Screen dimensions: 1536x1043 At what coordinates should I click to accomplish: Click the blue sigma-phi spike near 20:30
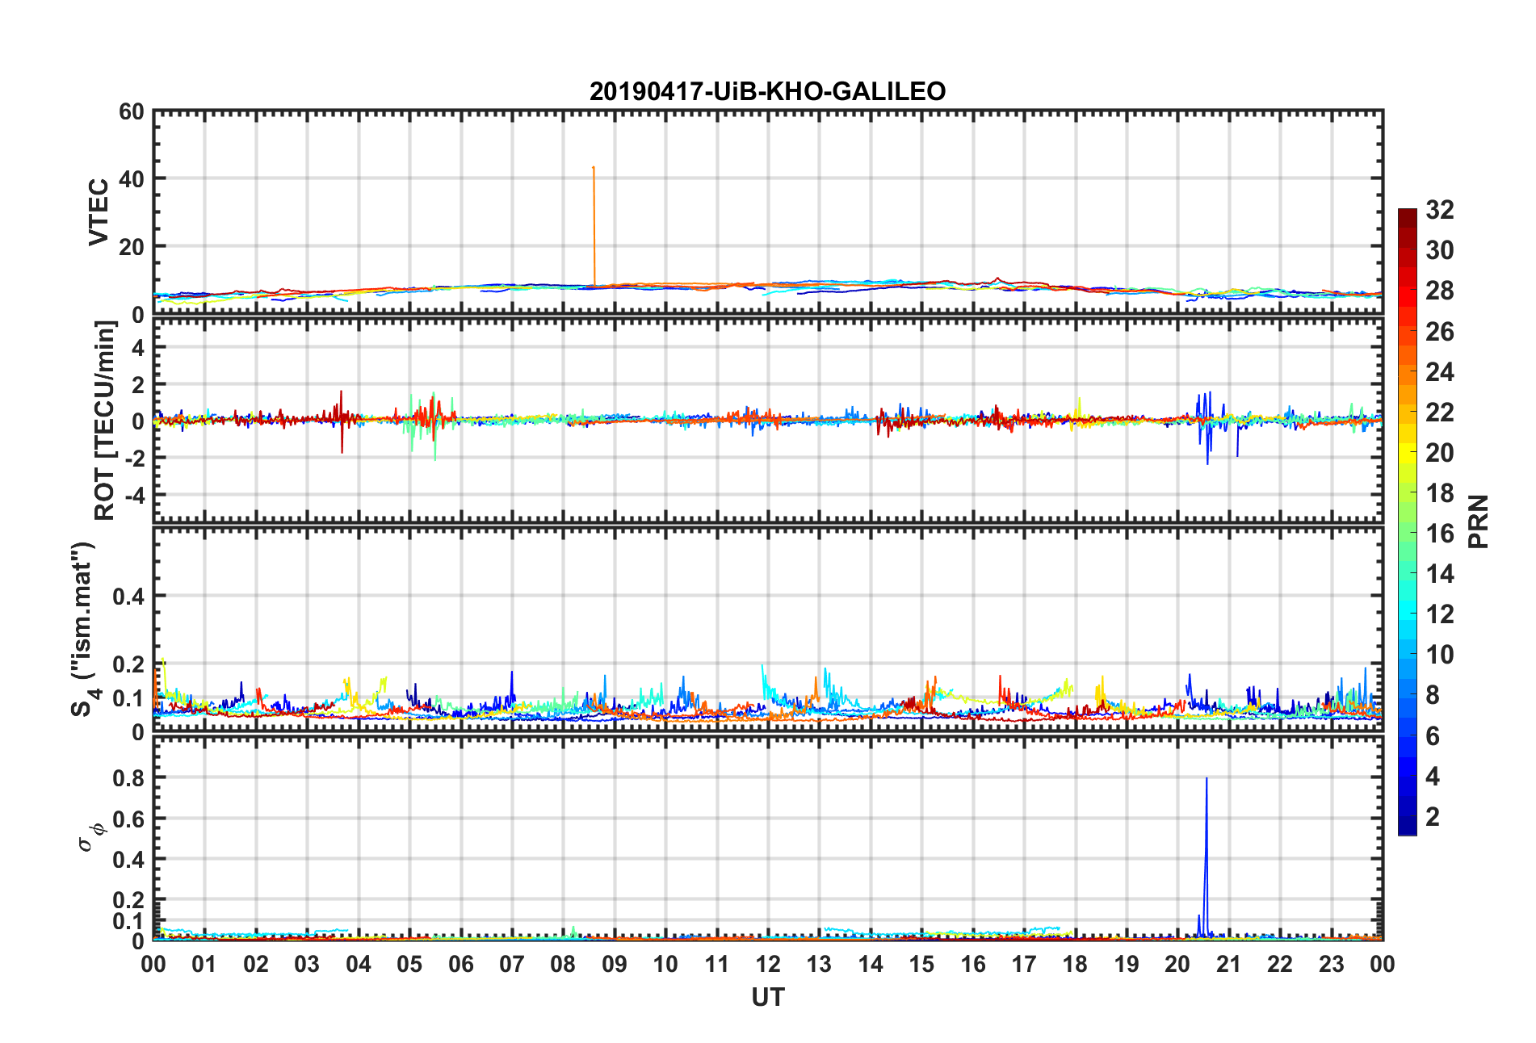pos(1206,856)
